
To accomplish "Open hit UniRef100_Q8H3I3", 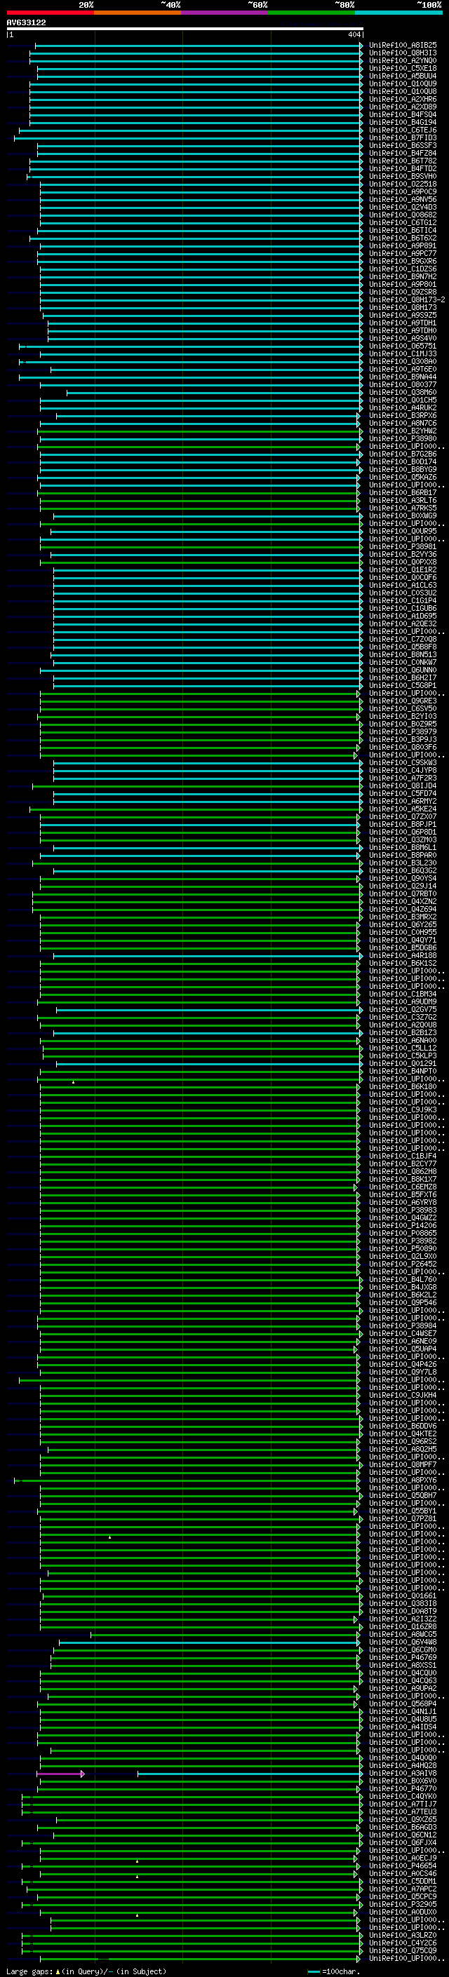I will [403, 53].
